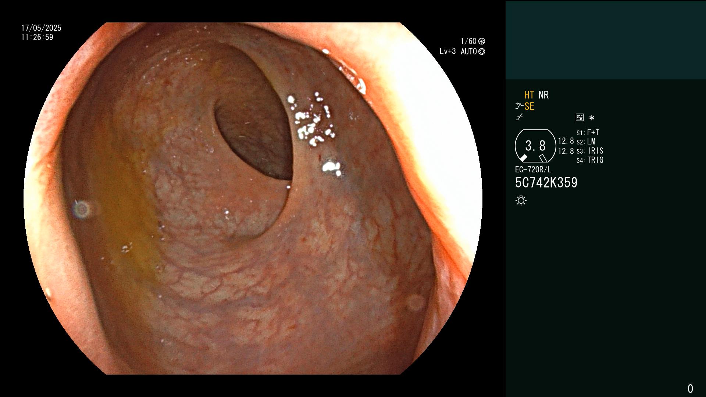Toggle the orange HT indicator
706x397 pixels.
529,95
